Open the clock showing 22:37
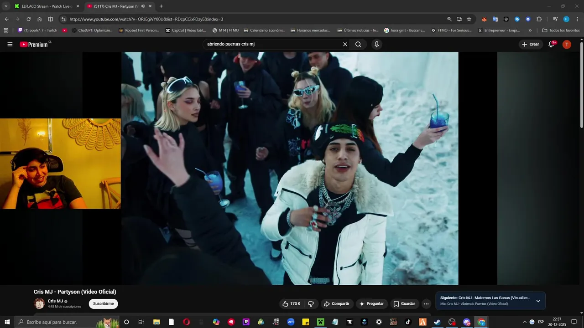Screen dimensions: 584x328 [557, 322]
